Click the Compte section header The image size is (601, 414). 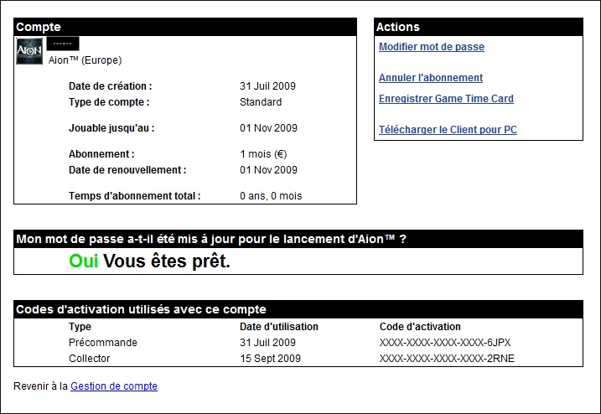[x=185, y=27]
